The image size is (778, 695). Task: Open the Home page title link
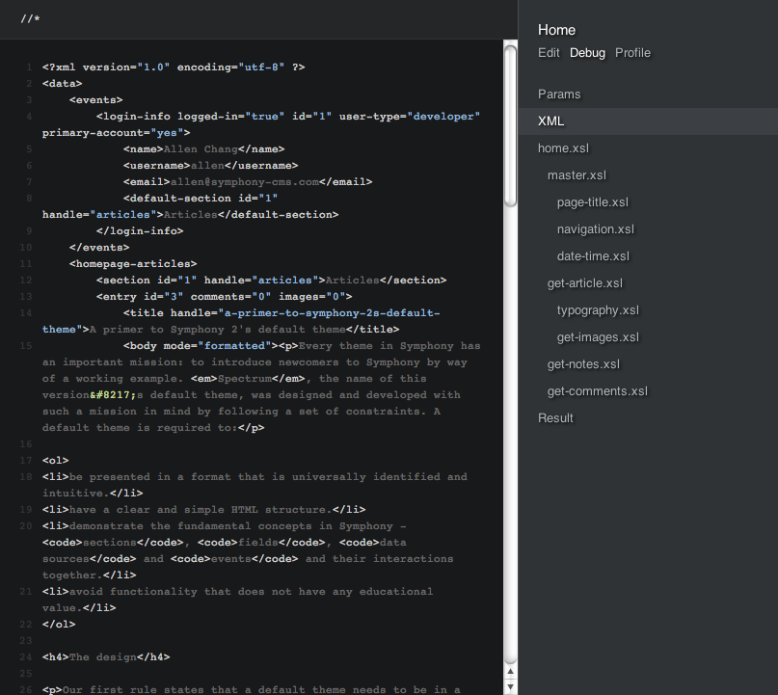point(556,30)
